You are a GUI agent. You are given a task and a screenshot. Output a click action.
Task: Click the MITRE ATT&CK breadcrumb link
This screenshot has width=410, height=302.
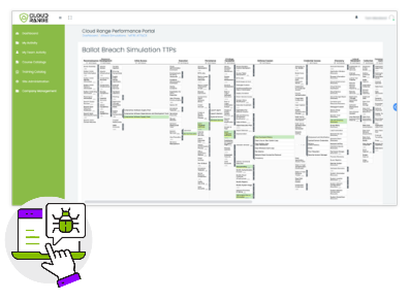137,36
